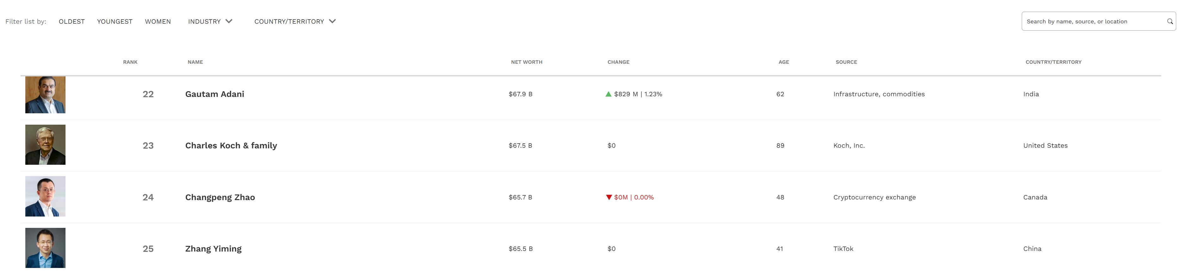Open Gautam Adani's profile photo
Screen dimensions: 1186x273
pos(45,94)
